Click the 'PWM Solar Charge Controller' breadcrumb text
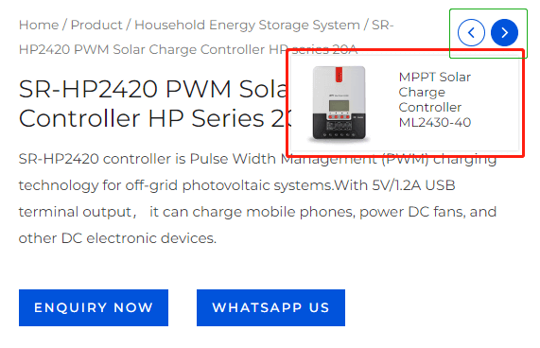The height and width of the screenshot is (348, 540). [x=171, y=49]
